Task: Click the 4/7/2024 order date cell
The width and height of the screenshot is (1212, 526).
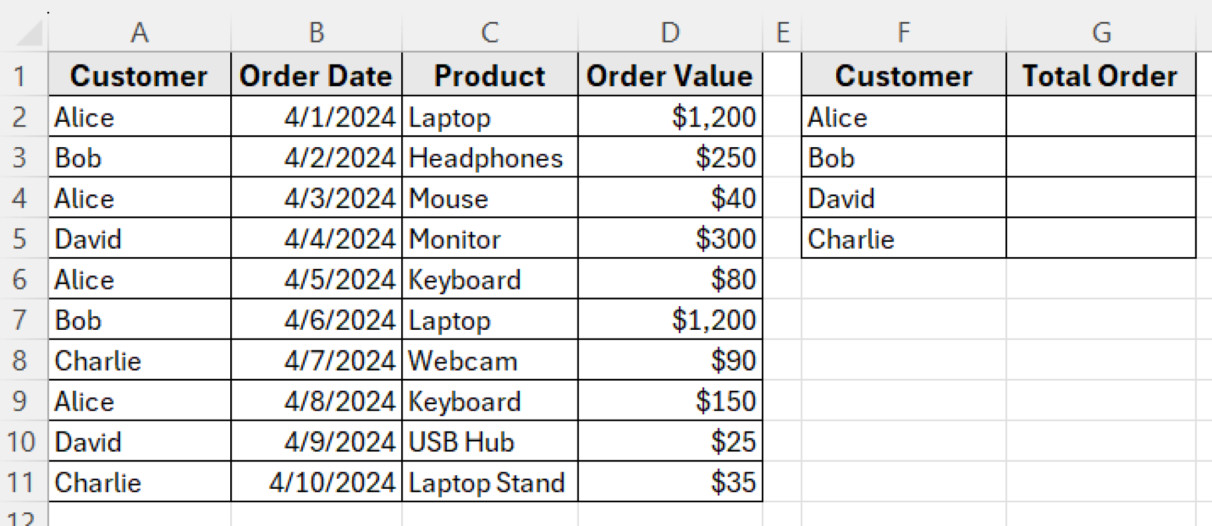Action: coord(315,360)
